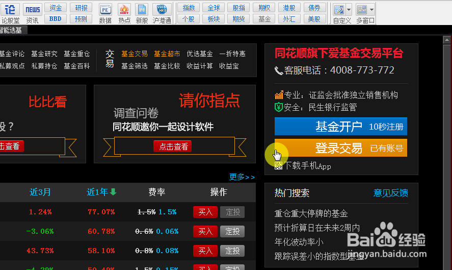Screen dimensions: 452x270
Task: Click the 股指 toolbar button
Action: point(238,8)
